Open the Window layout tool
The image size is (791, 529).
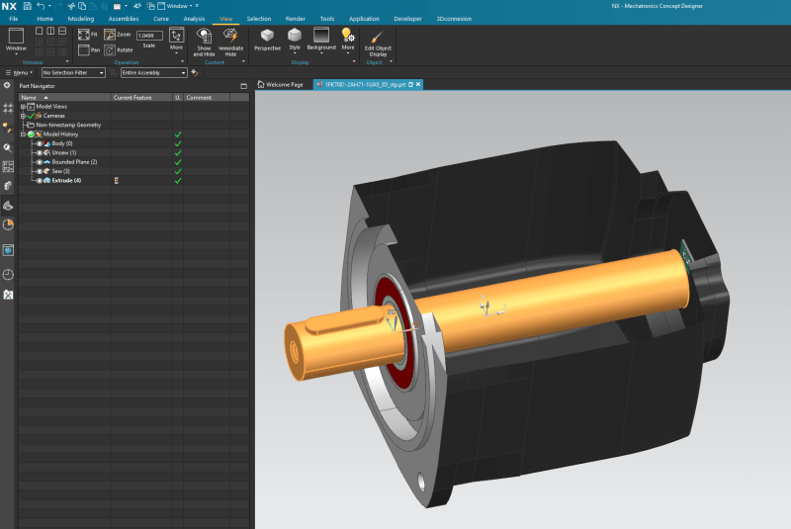pos(16,40)
